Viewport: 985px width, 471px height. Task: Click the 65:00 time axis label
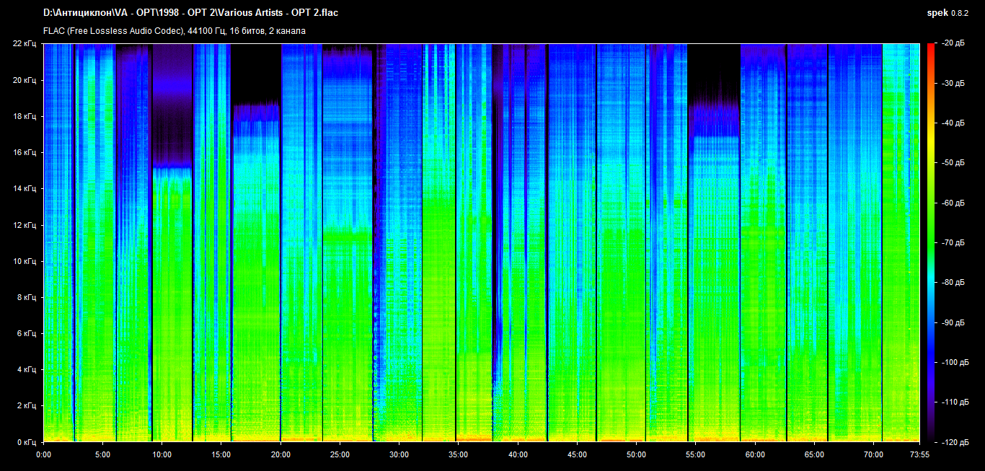pyautogui.click(x=814, y=455)
